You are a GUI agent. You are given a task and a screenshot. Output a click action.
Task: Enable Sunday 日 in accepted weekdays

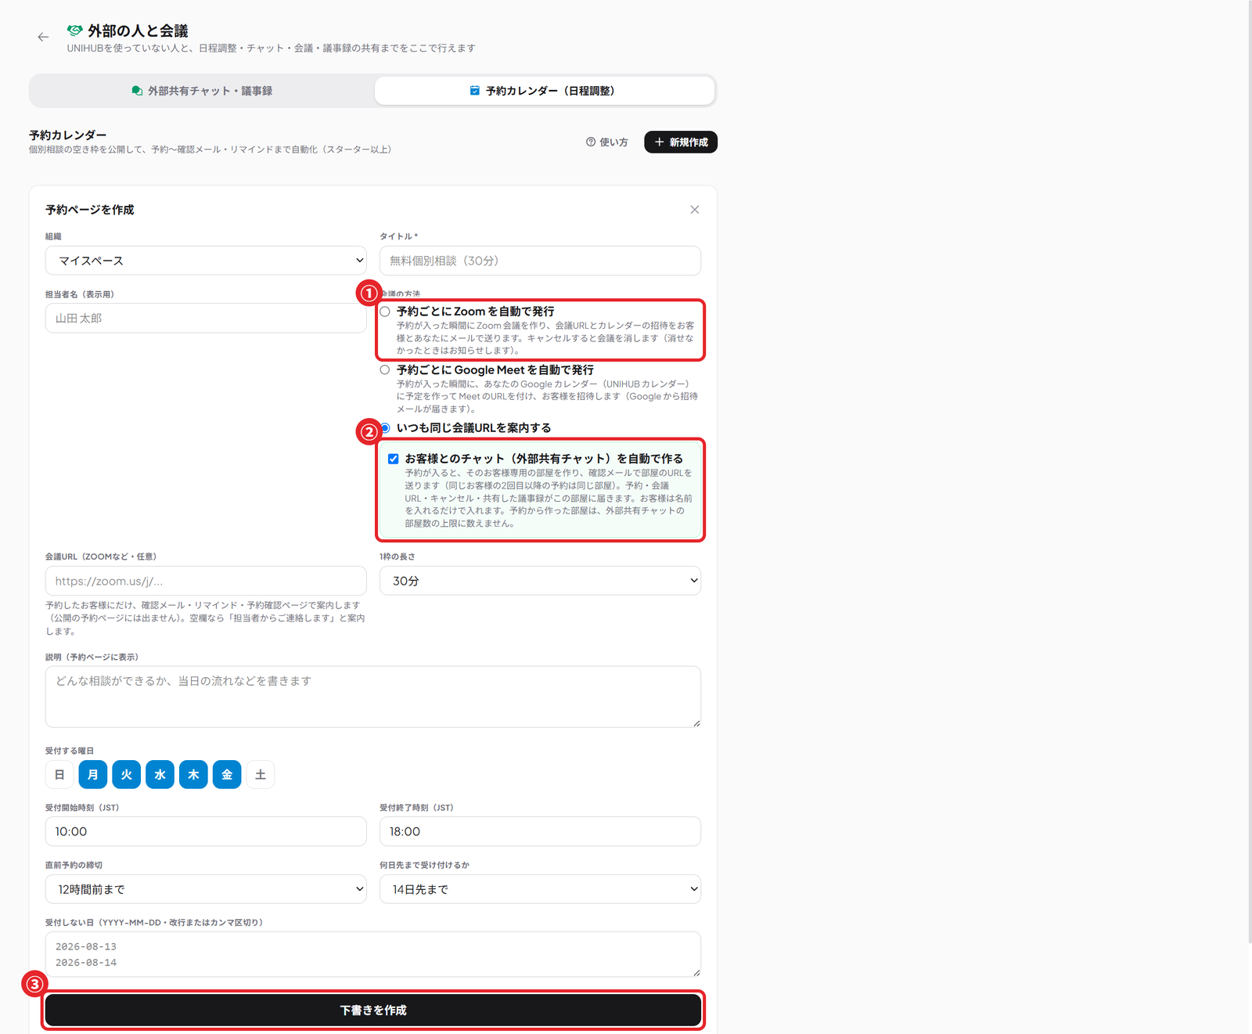(x=59, y=775)
